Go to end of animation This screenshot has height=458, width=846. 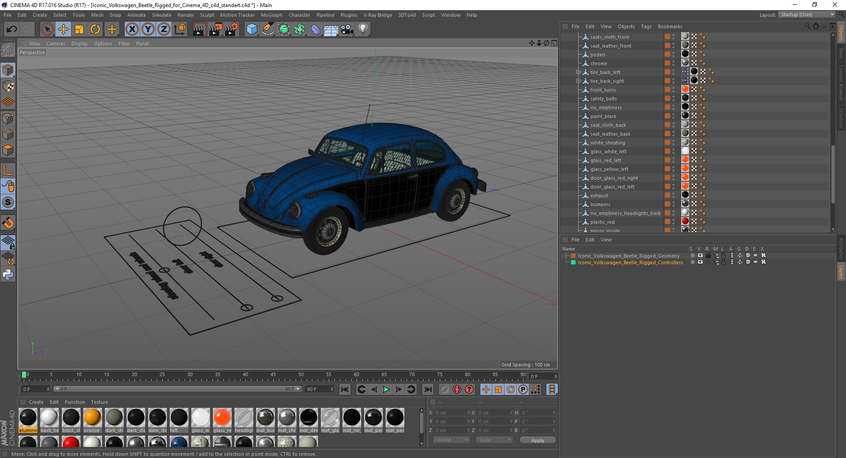click(427, 389)
